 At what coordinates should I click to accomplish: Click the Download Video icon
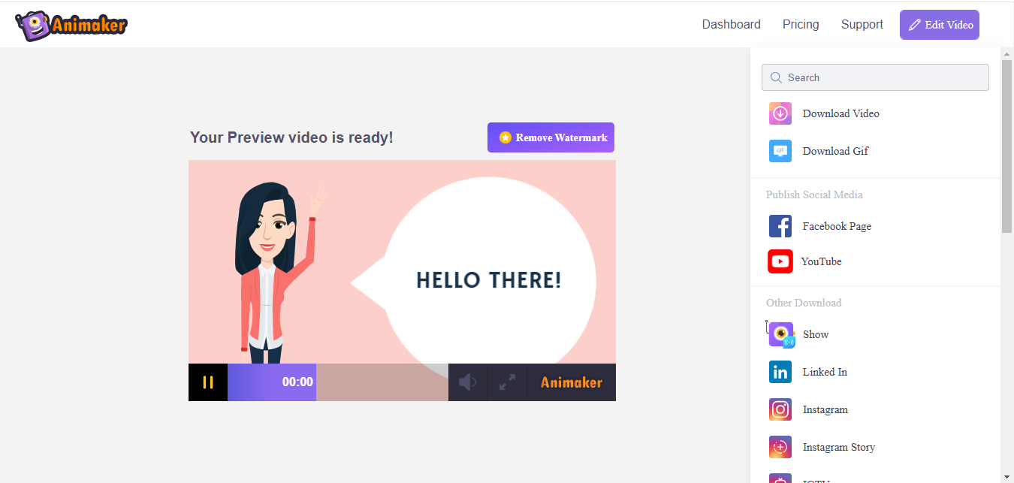point(780,113)
